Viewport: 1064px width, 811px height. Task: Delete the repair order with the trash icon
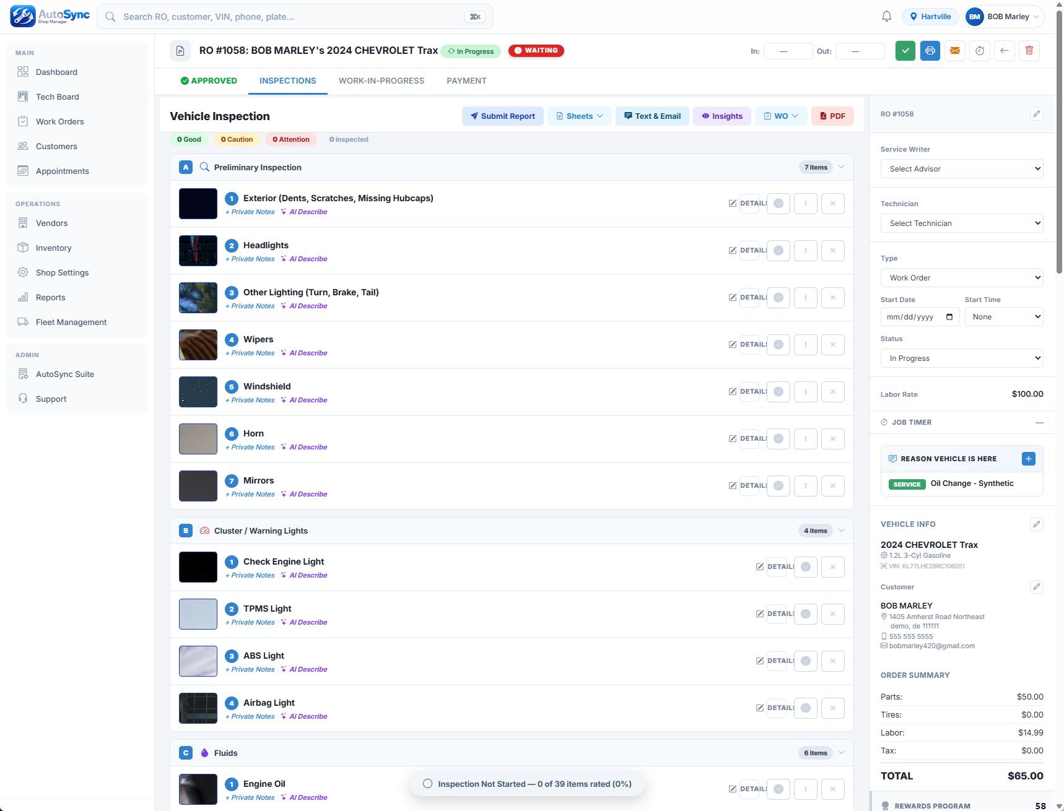click(1029, 51)
